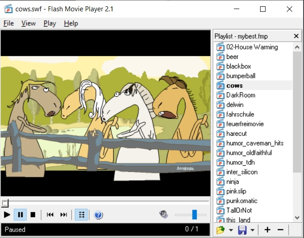Image resolution: width=304 pixels, height=238 pixels.
Task: Click the save playlist floppy icon
Action: point(242,230)
